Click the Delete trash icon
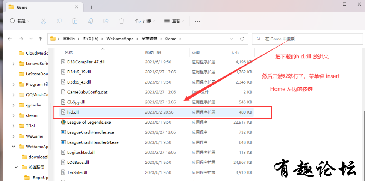The height and width of the screenshot is (181, 365). [121, 21]
